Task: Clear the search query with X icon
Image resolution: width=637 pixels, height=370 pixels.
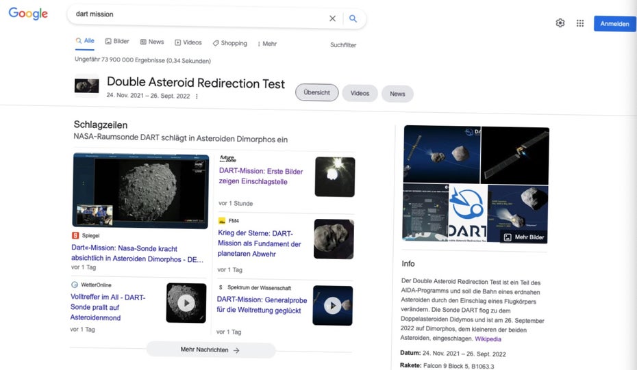Action: (332, 18)
